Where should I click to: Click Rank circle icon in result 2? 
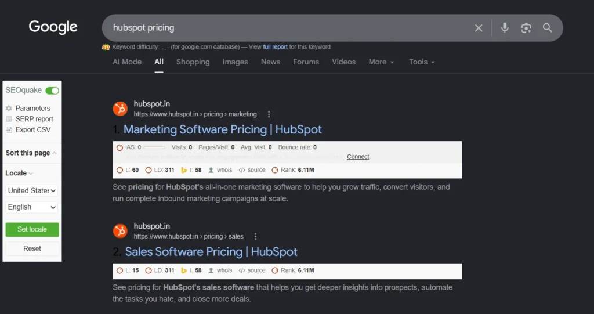(275, 271)
